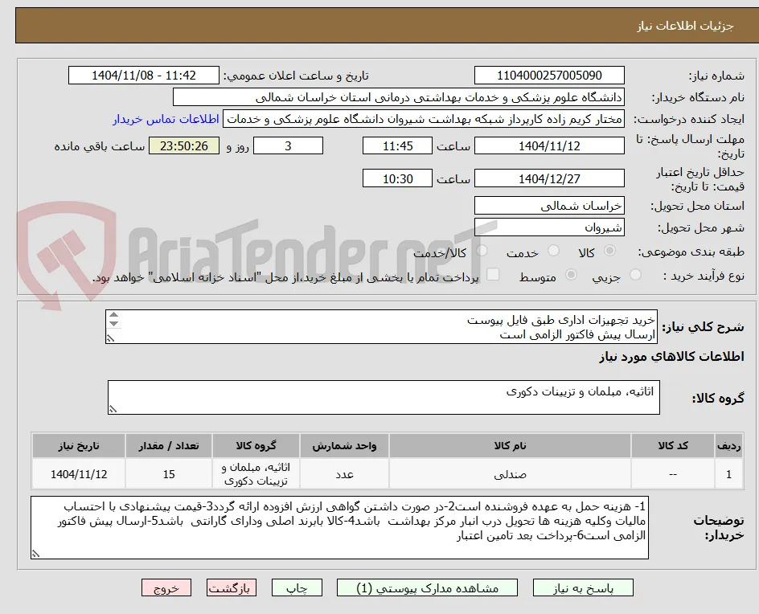The image size is (759, 614).
Task: Click the شماره نیاز field 1104000257005090
Action: click(x=549, y=76)
